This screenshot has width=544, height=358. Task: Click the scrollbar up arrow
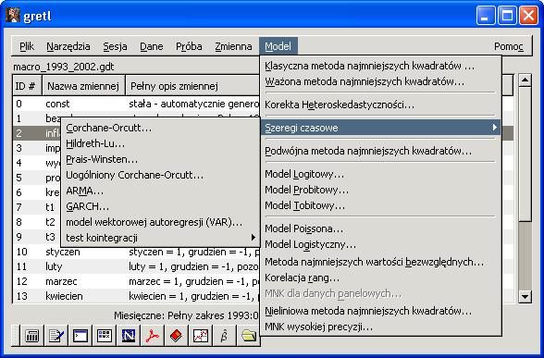(525, 80)
